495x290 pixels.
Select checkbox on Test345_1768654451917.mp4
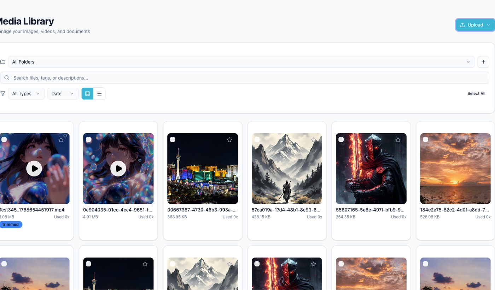click(4, 139)
